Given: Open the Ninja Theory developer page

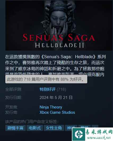Looking at the screenshot, I should click(x=51, y=107).
